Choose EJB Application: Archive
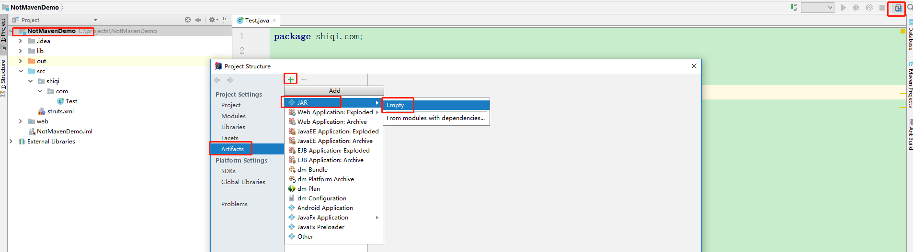 coord(334,160)
